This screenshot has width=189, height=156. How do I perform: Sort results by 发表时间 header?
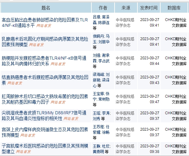coord(149,8)
